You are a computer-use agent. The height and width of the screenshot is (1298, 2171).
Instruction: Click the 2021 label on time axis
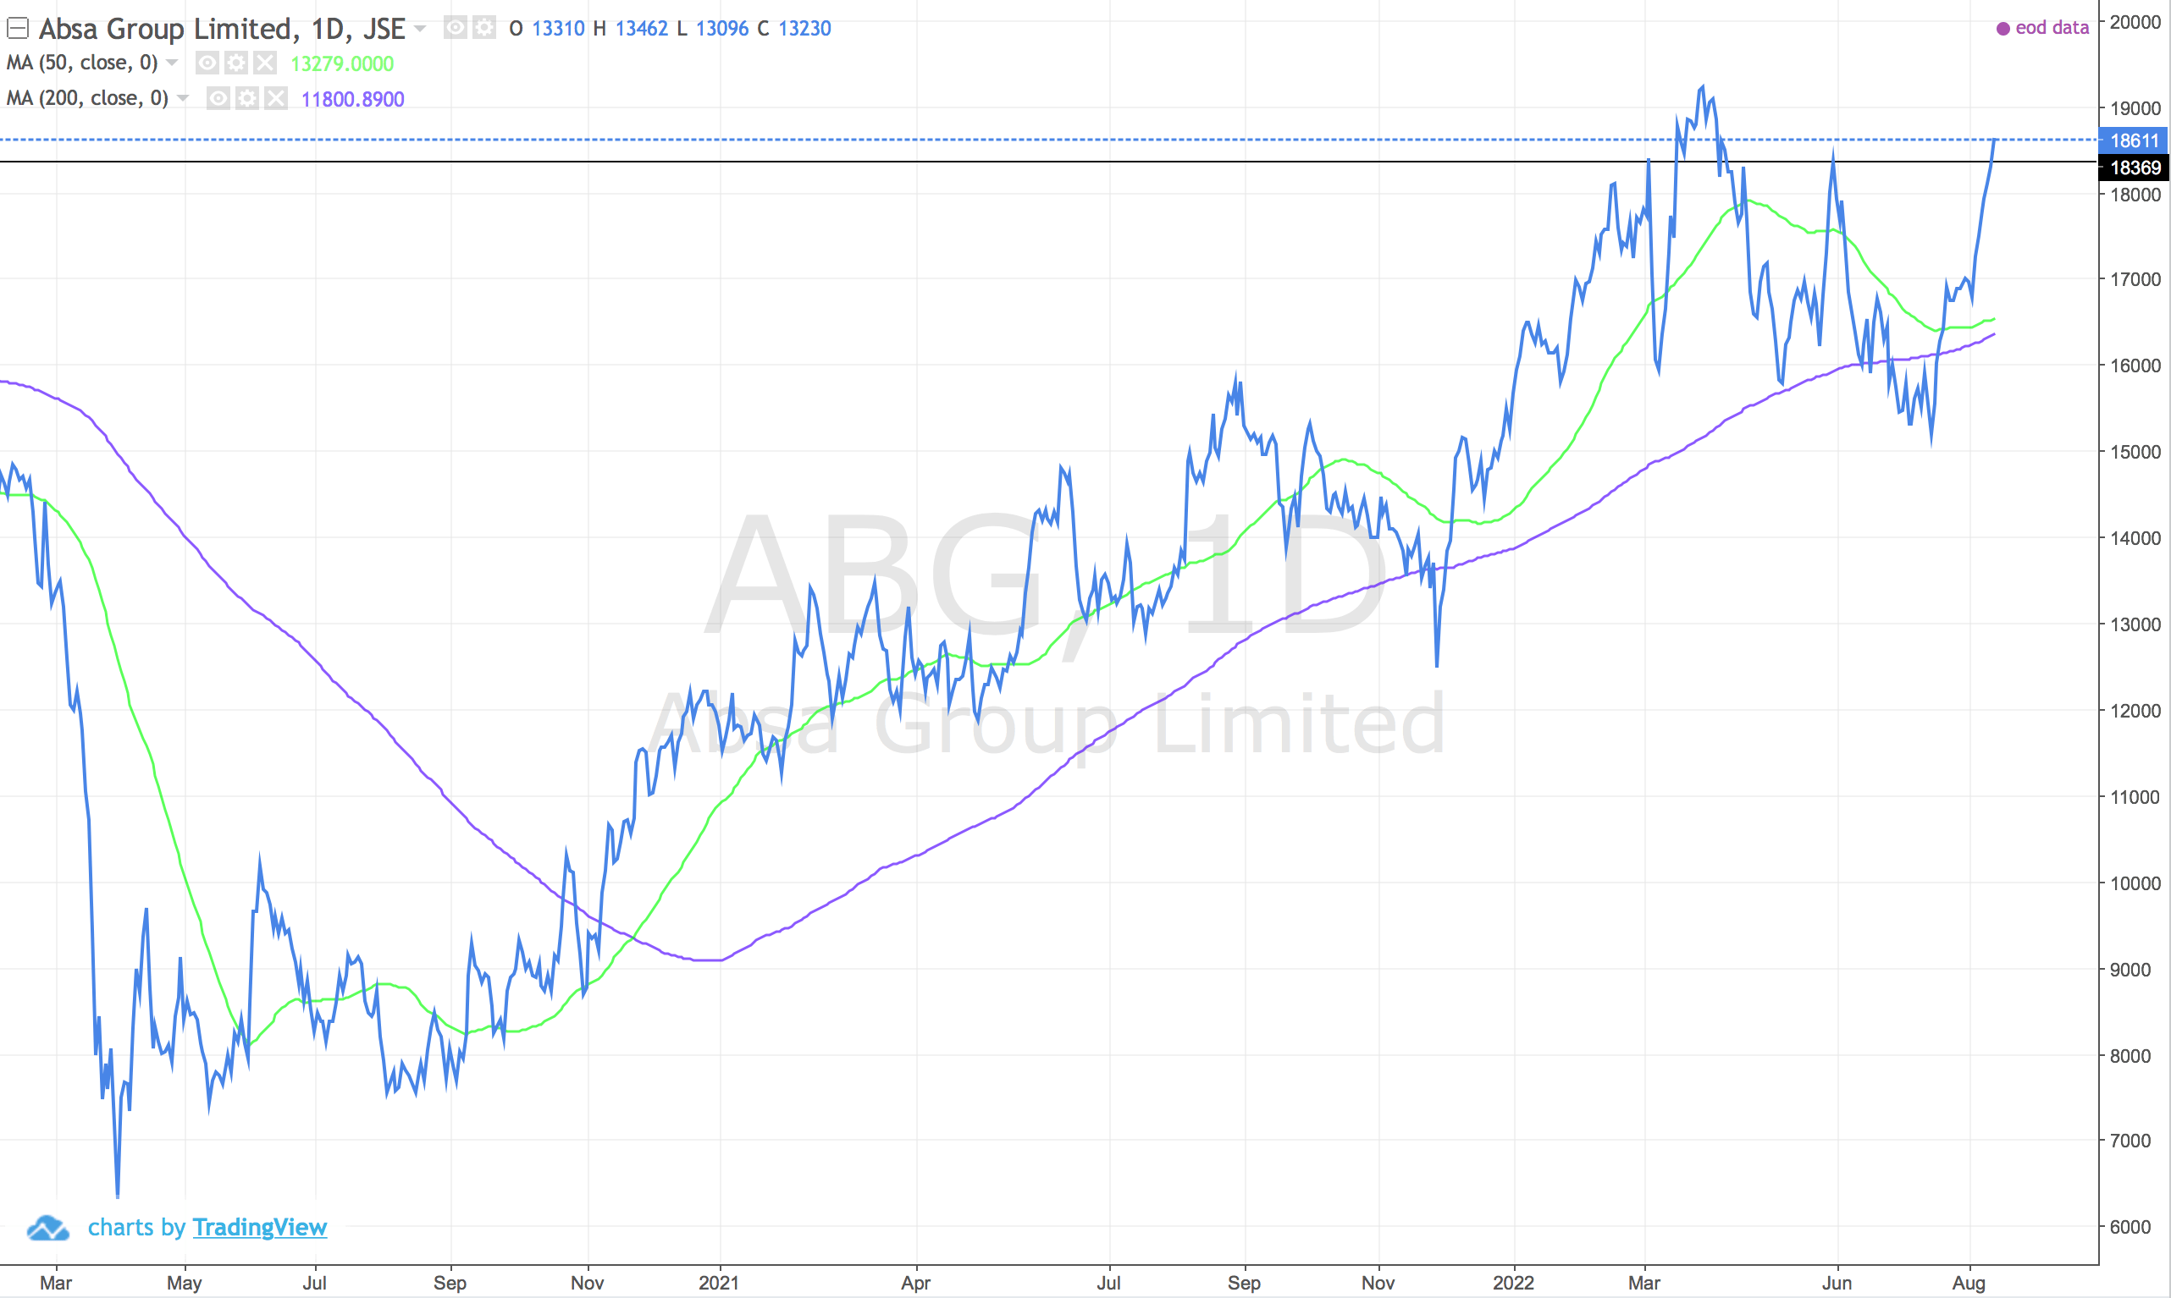coord(718,1282)
